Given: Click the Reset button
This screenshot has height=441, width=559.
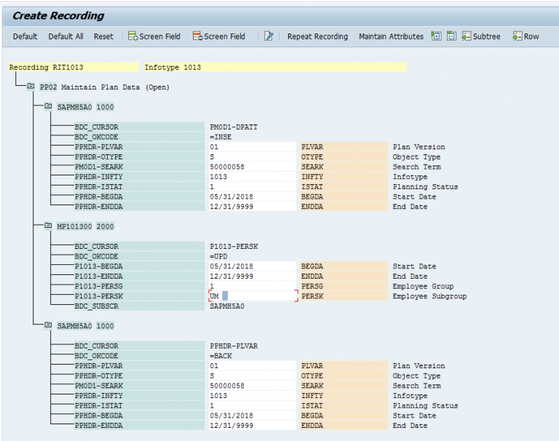Looking at the screenshot, I should (103, 36).
